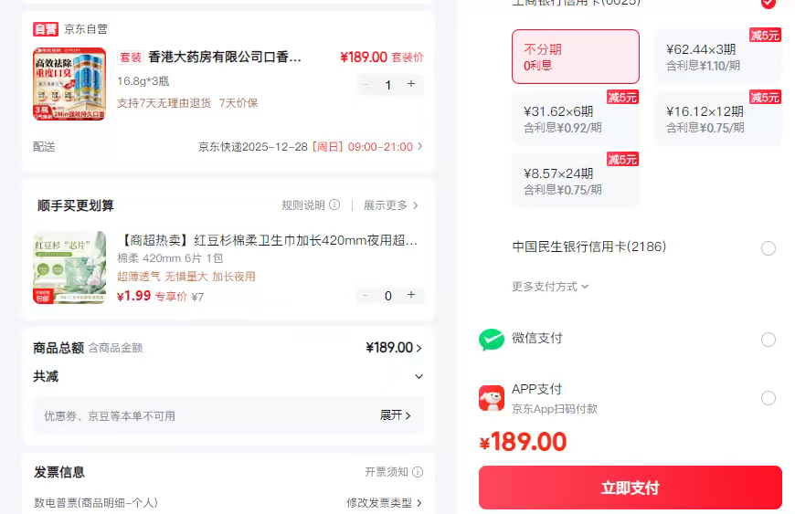The image size is (795, 514).
Task: Expand 更多支付方式 options
Action: pos(550,287)
